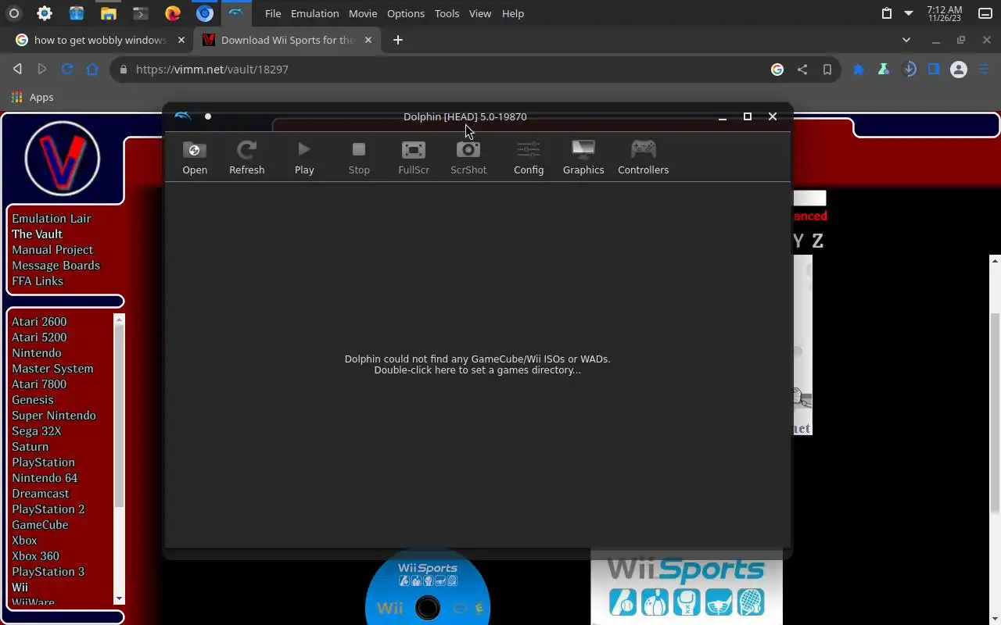The width and height of the screenshot is (1001, 625).
Task: Open the Options menu
Action: coord(406,13)
